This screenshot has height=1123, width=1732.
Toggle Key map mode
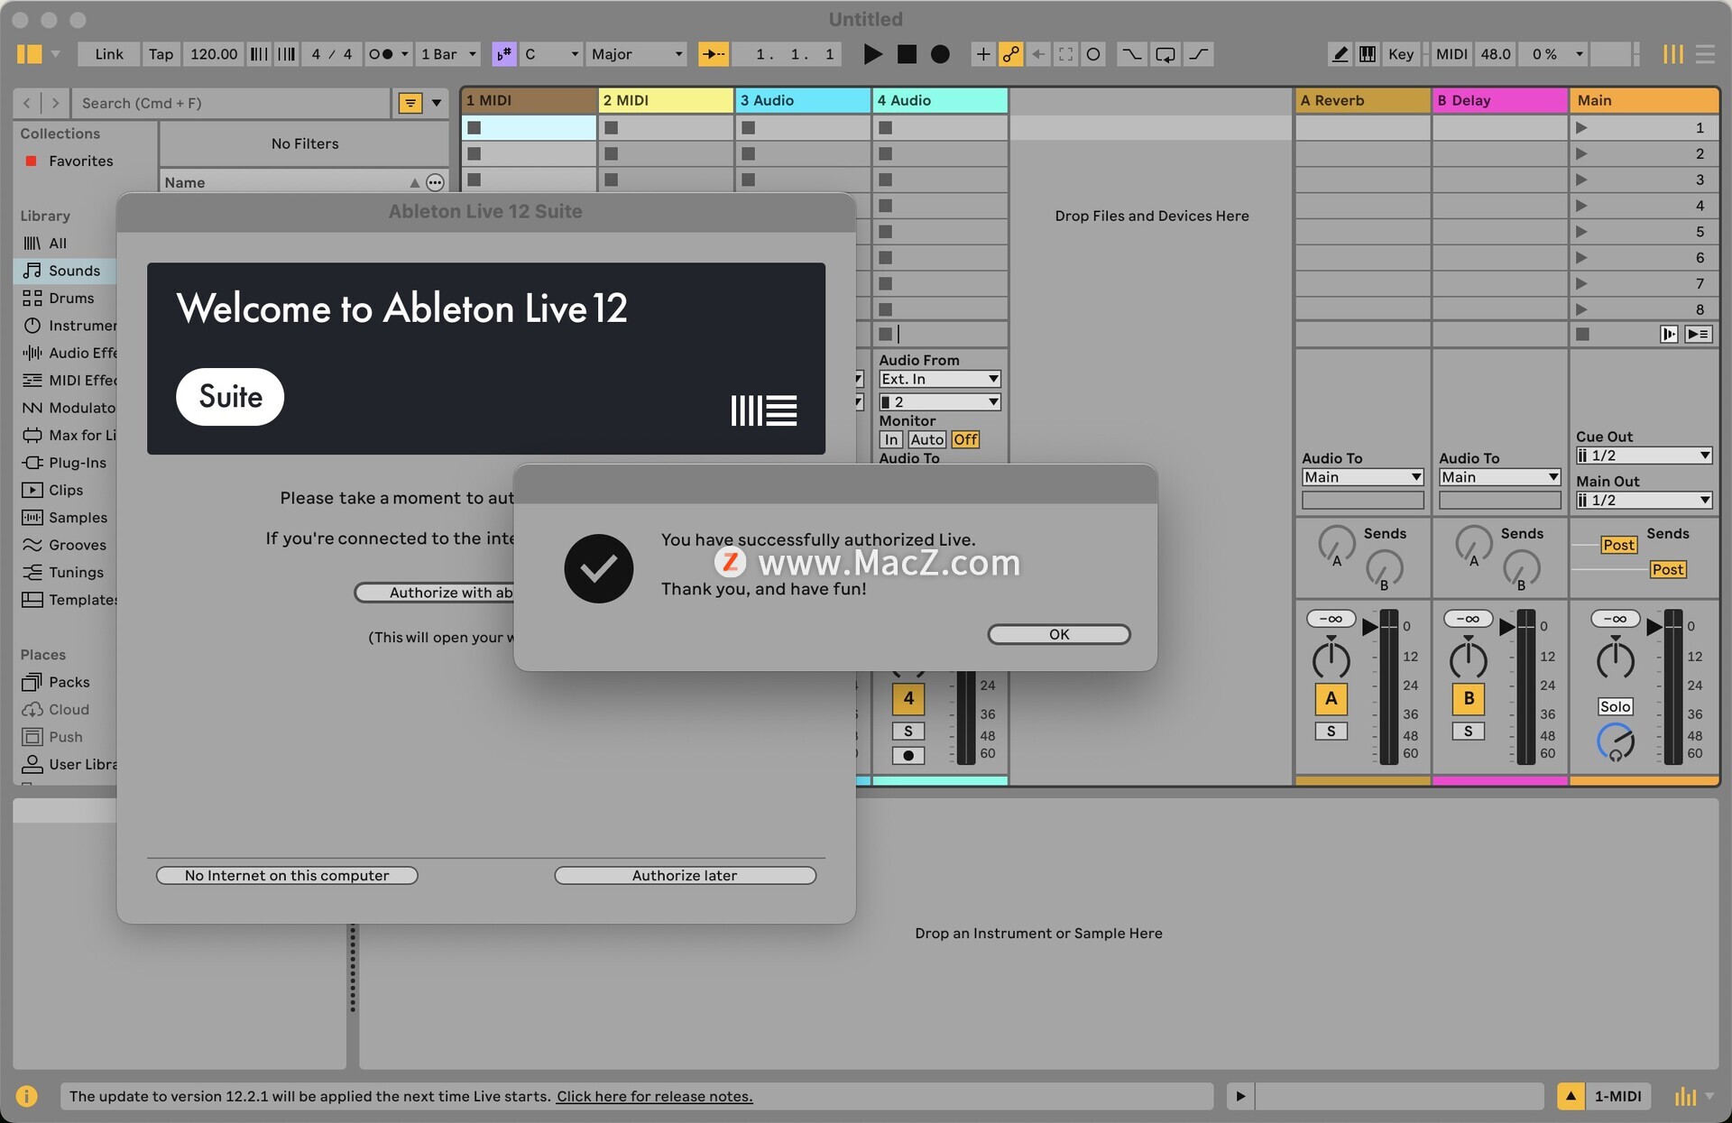1400,54
